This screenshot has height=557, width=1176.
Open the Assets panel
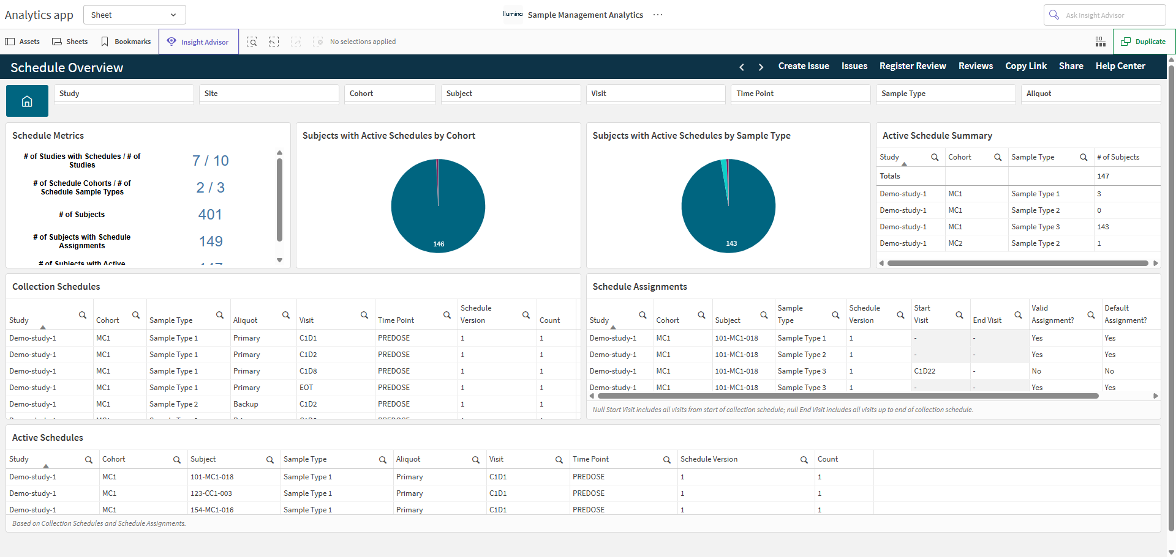pyautogui.click(x=23, y=42)
